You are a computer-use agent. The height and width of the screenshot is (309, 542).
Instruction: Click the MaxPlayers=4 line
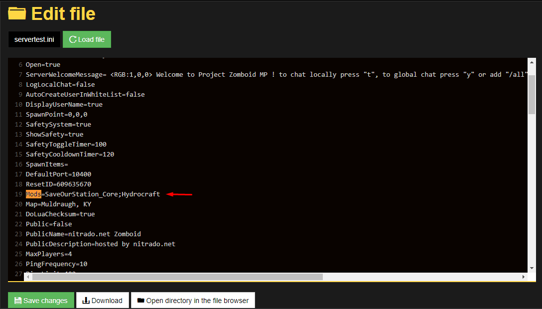(49, 254)
